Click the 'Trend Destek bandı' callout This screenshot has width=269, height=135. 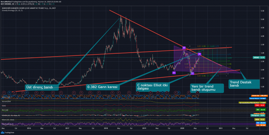244,84
